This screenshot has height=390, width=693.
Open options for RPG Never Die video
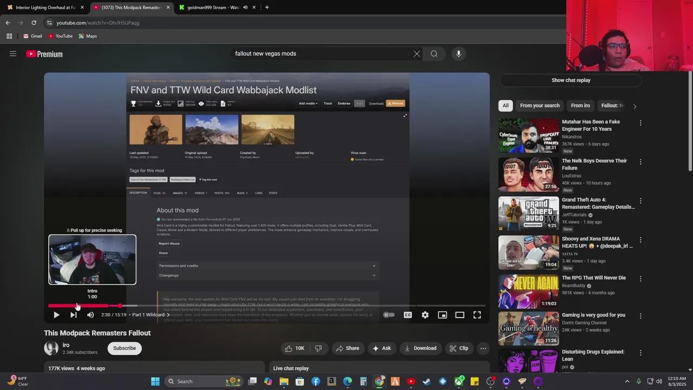coord(640,279)
